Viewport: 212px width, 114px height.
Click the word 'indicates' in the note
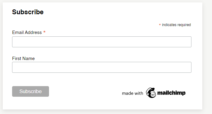(x=169, y=25)
